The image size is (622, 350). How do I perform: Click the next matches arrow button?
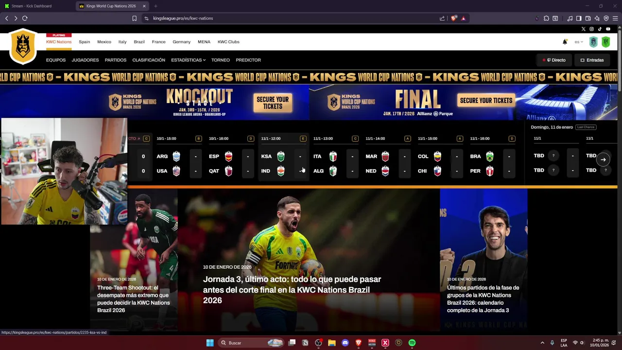click(603, 159)
